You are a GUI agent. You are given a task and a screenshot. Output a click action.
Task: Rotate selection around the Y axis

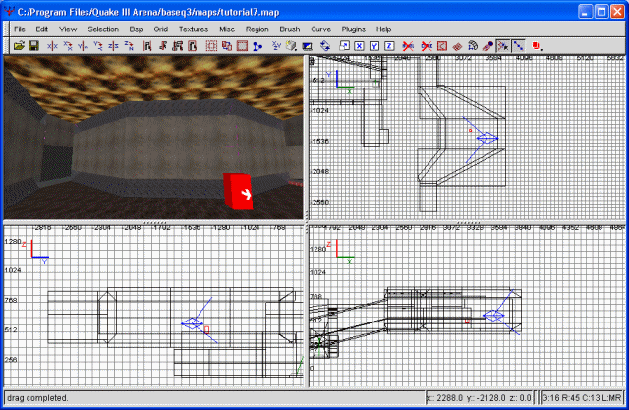(98, 46)
